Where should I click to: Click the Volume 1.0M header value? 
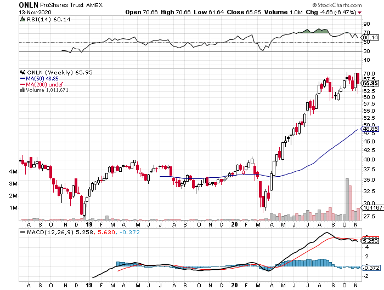pyautogui.click(x=284, y=12)
